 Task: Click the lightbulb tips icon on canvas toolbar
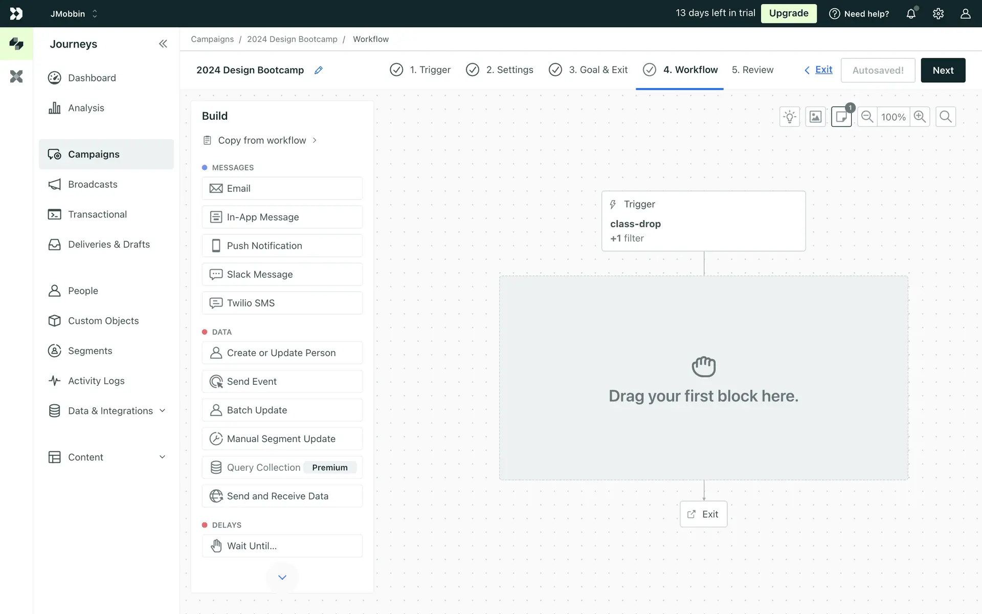[790, 117]
